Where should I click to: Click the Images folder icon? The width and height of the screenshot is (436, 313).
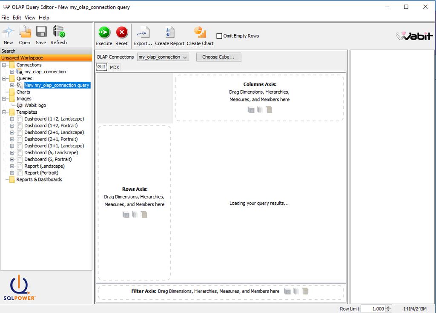12,98
